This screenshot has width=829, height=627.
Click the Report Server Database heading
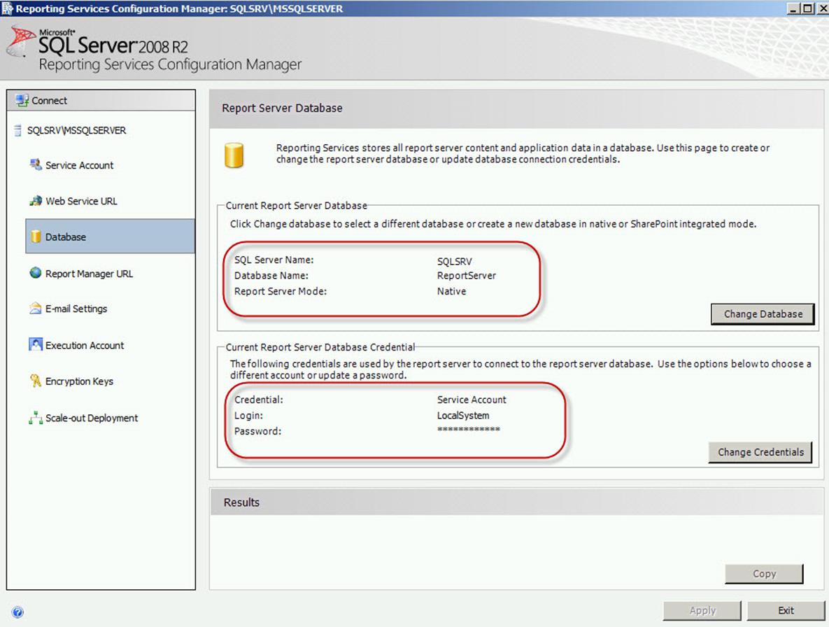[282, 108]
